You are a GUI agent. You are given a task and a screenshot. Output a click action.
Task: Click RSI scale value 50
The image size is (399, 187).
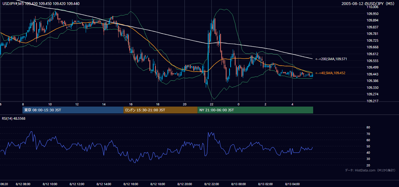(368, 146)
